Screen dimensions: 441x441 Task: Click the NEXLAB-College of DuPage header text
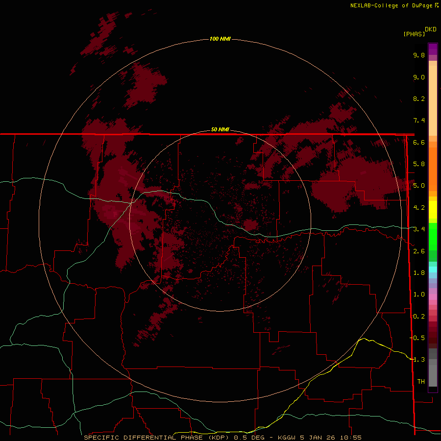(391, 5)
